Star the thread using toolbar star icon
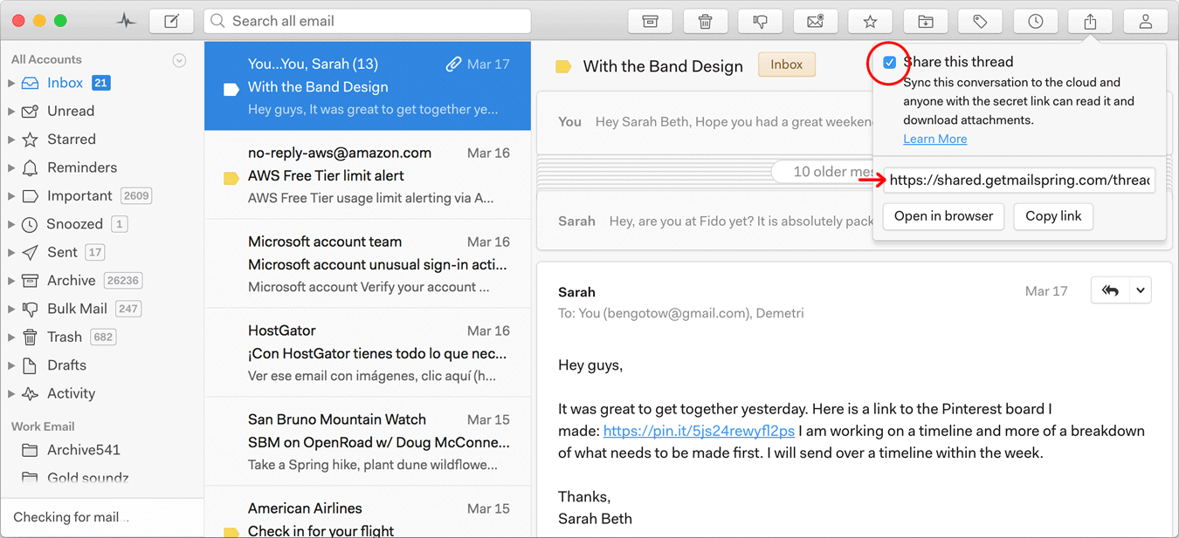Viewport: 1179px width, 538px height. [870, 21]
